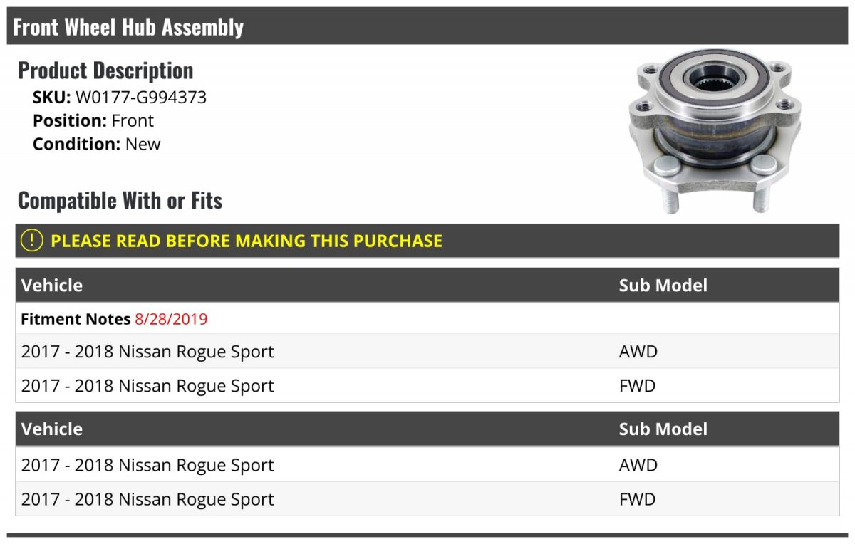Select the first table's Sub Model column header
The image size is (855, 544).
click(663, 286)
